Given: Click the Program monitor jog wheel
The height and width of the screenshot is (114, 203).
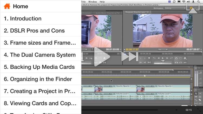Looking at the screenshot, I should [x=163, y=63].
